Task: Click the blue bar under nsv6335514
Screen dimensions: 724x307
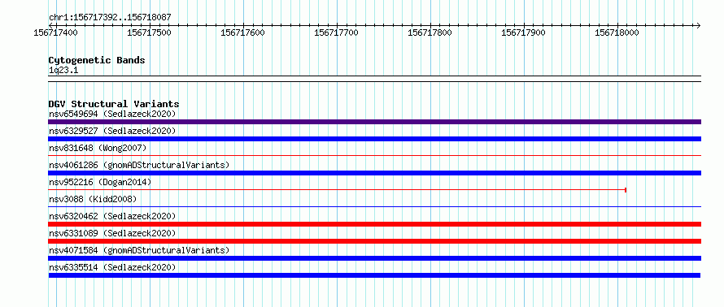Action: 374,275
